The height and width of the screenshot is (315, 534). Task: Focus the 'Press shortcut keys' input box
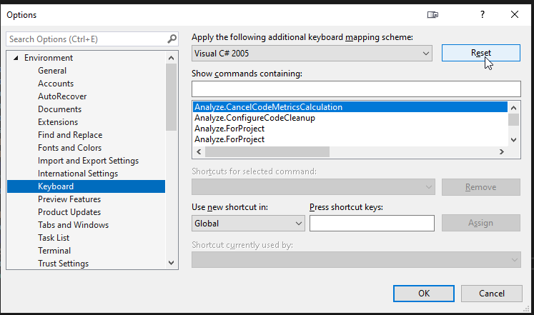pyautogui.click(x=372, y=224)
